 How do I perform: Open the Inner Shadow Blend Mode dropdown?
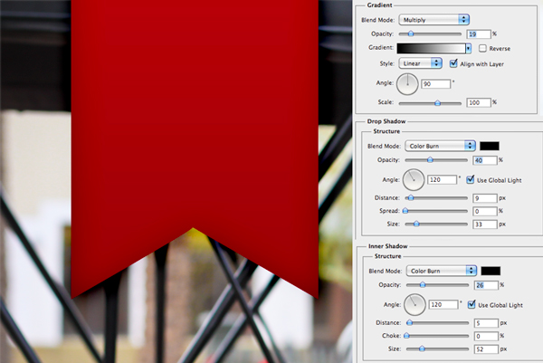442,271
